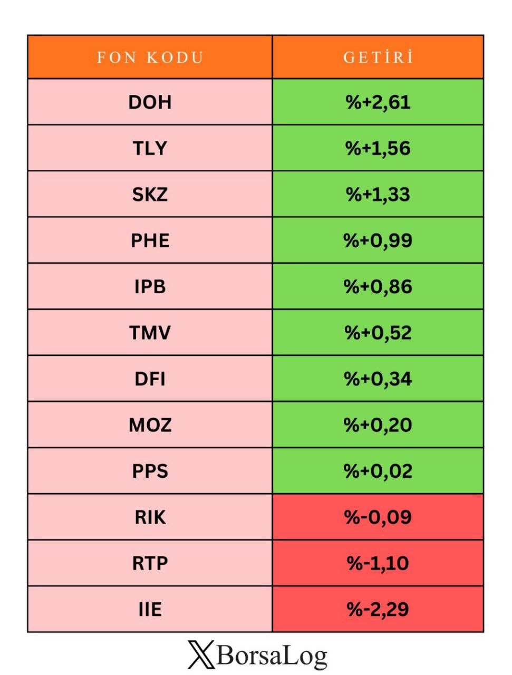Select the MOZ fund code
This screenshot has height=675, width=512.
point(150,425)
